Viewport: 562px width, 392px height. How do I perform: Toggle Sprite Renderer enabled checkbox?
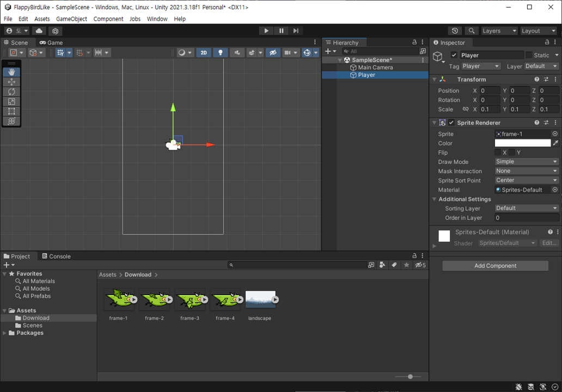click(x=451, y=122)
